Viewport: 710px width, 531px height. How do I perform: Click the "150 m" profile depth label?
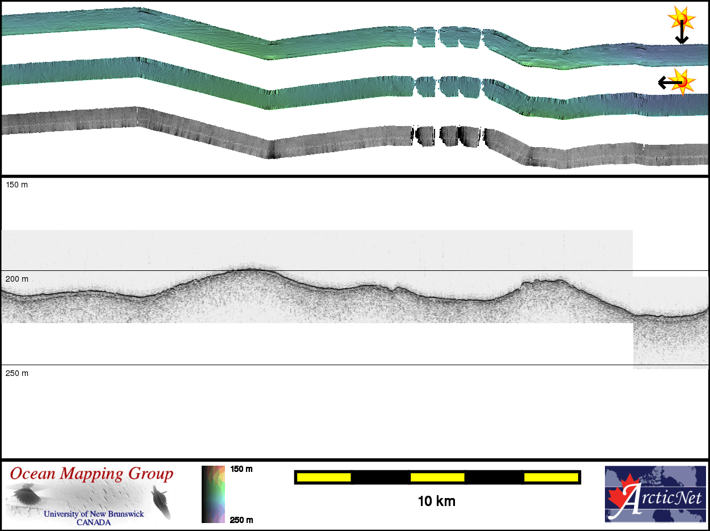[x=17, y=185]
